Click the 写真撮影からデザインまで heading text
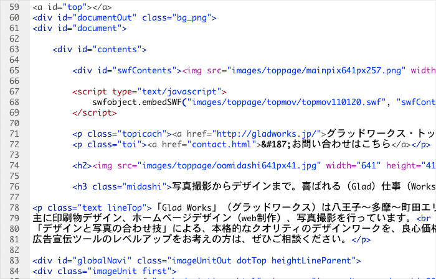Screen dimensions: 436x279 232,186
